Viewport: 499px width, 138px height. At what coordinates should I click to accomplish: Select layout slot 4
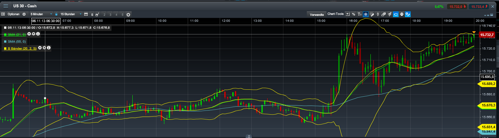coord(117,15)
